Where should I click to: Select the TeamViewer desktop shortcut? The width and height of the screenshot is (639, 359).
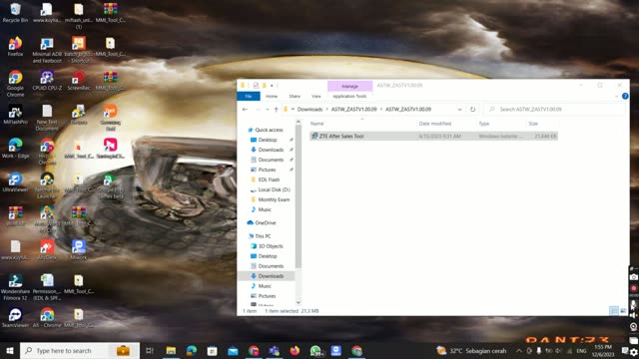pos(15,317)
